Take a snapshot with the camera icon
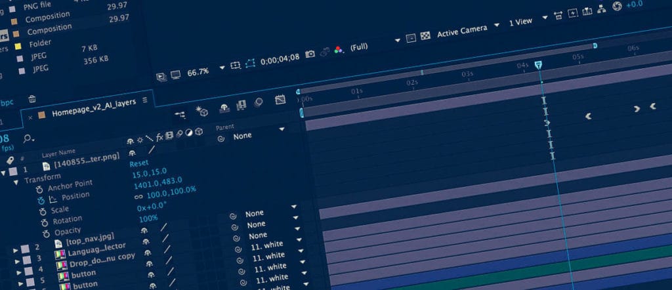 coord(310,54)
